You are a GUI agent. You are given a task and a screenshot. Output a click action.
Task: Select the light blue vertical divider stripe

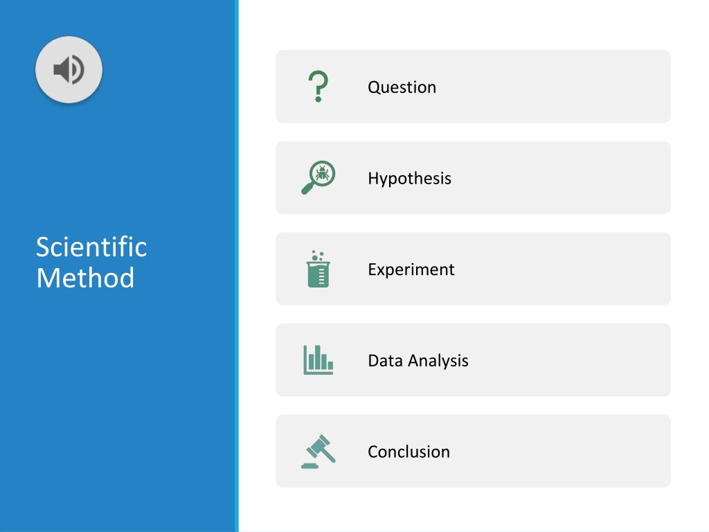click(x=237, y=266)
